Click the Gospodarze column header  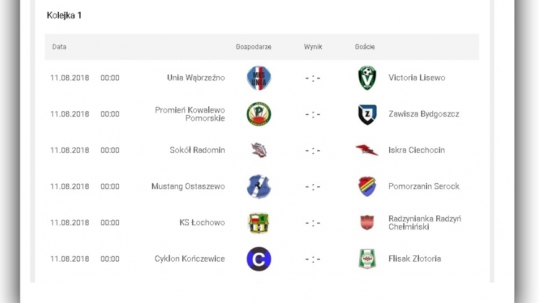253,47
